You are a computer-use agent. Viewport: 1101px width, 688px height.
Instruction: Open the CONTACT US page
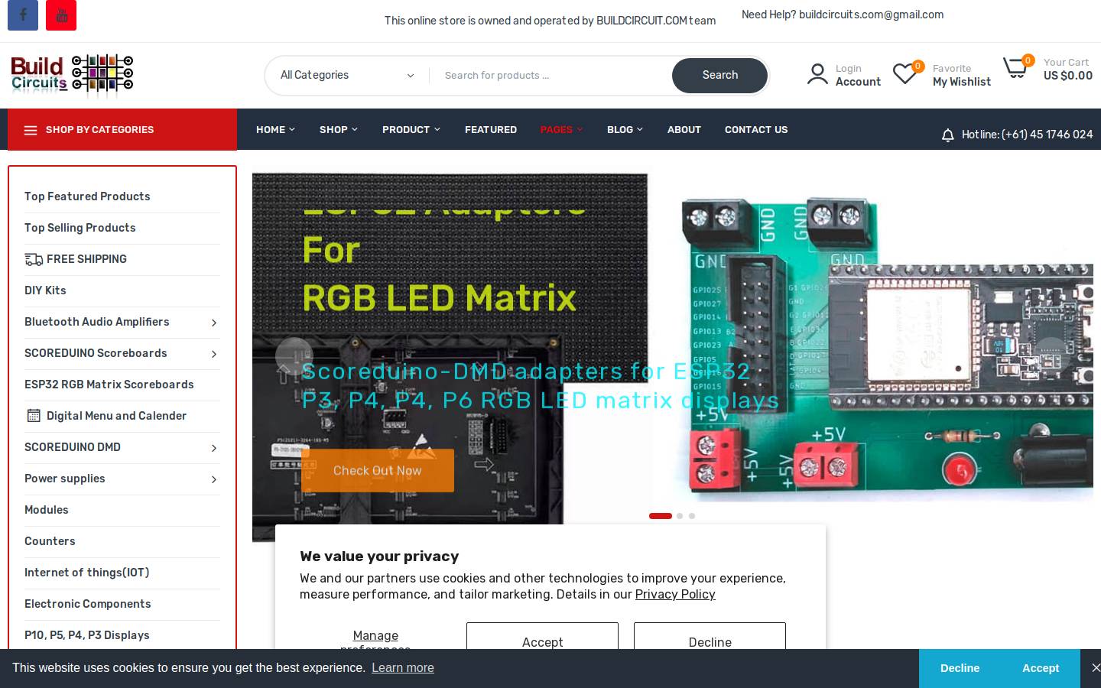(x=756, y=130)
